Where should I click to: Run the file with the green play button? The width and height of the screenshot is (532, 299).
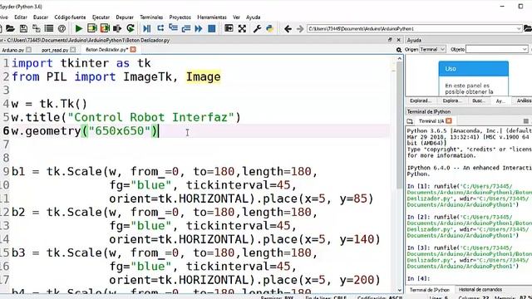(x=79, y=29)
